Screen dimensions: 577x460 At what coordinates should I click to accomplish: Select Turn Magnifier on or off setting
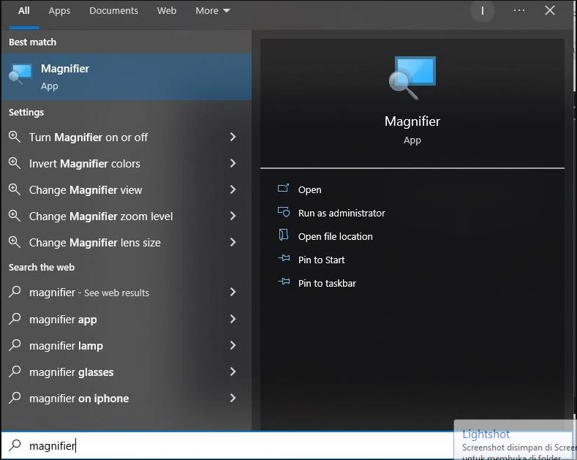[127, 137]
